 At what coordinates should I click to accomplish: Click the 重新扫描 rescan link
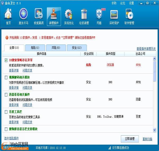[x=147, y=139]
